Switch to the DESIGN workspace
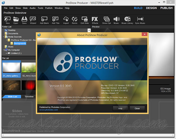The image size is (176, 139). coord(151,8)
